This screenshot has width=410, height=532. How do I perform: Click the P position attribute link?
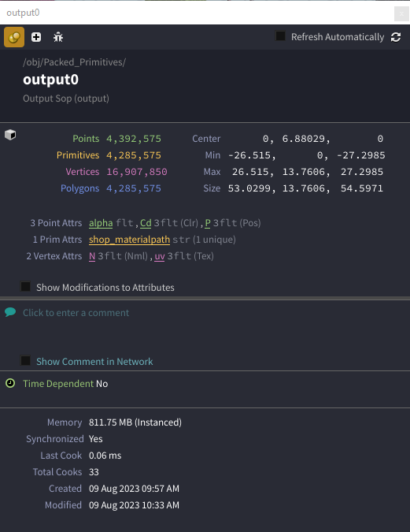pos(208,223)
